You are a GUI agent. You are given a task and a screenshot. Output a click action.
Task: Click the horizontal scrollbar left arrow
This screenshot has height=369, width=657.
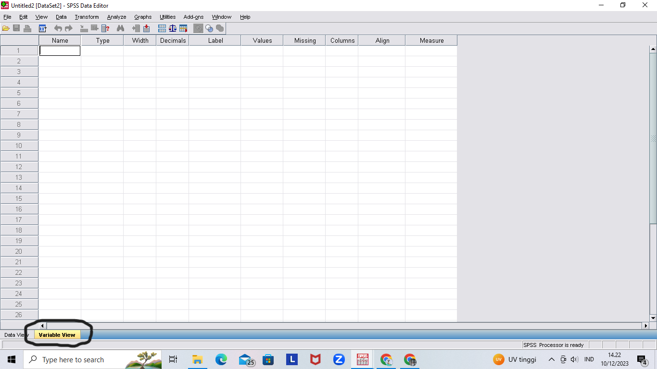42,326
